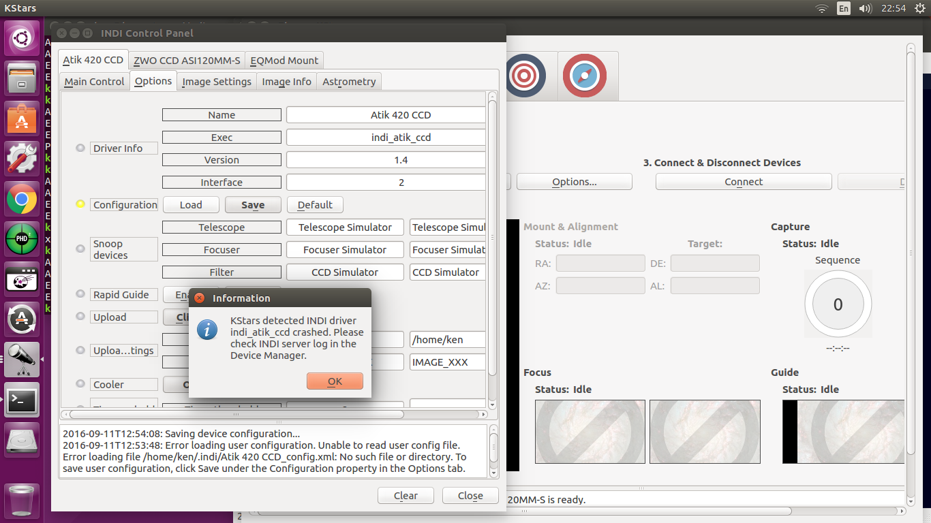
Task: Click the Mount RA field in Ekos
Action: coord(600,264)
